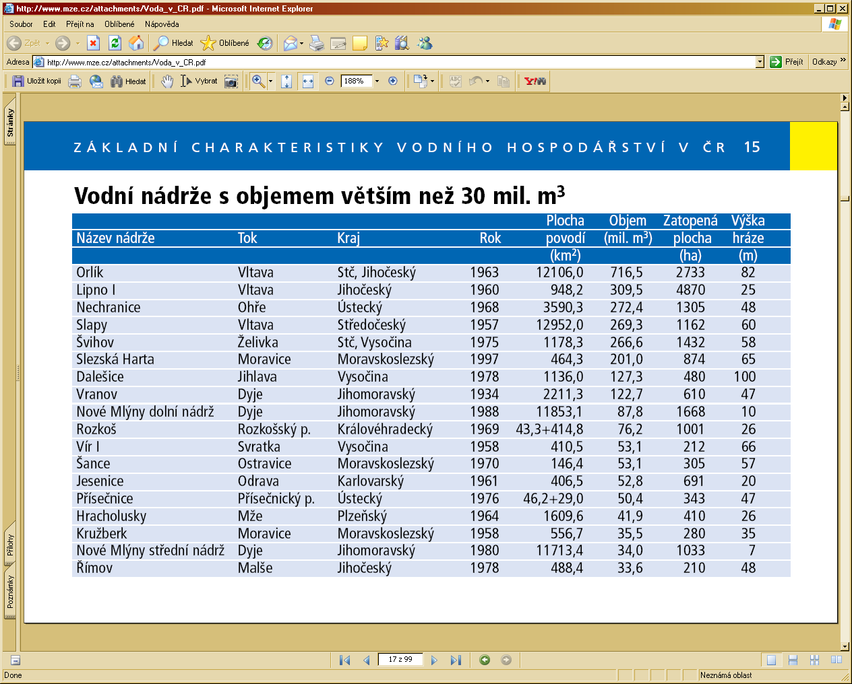852x684 pixels.
Task: Select the Zoom In magnifier tool
Action: (x=258, y=81)
